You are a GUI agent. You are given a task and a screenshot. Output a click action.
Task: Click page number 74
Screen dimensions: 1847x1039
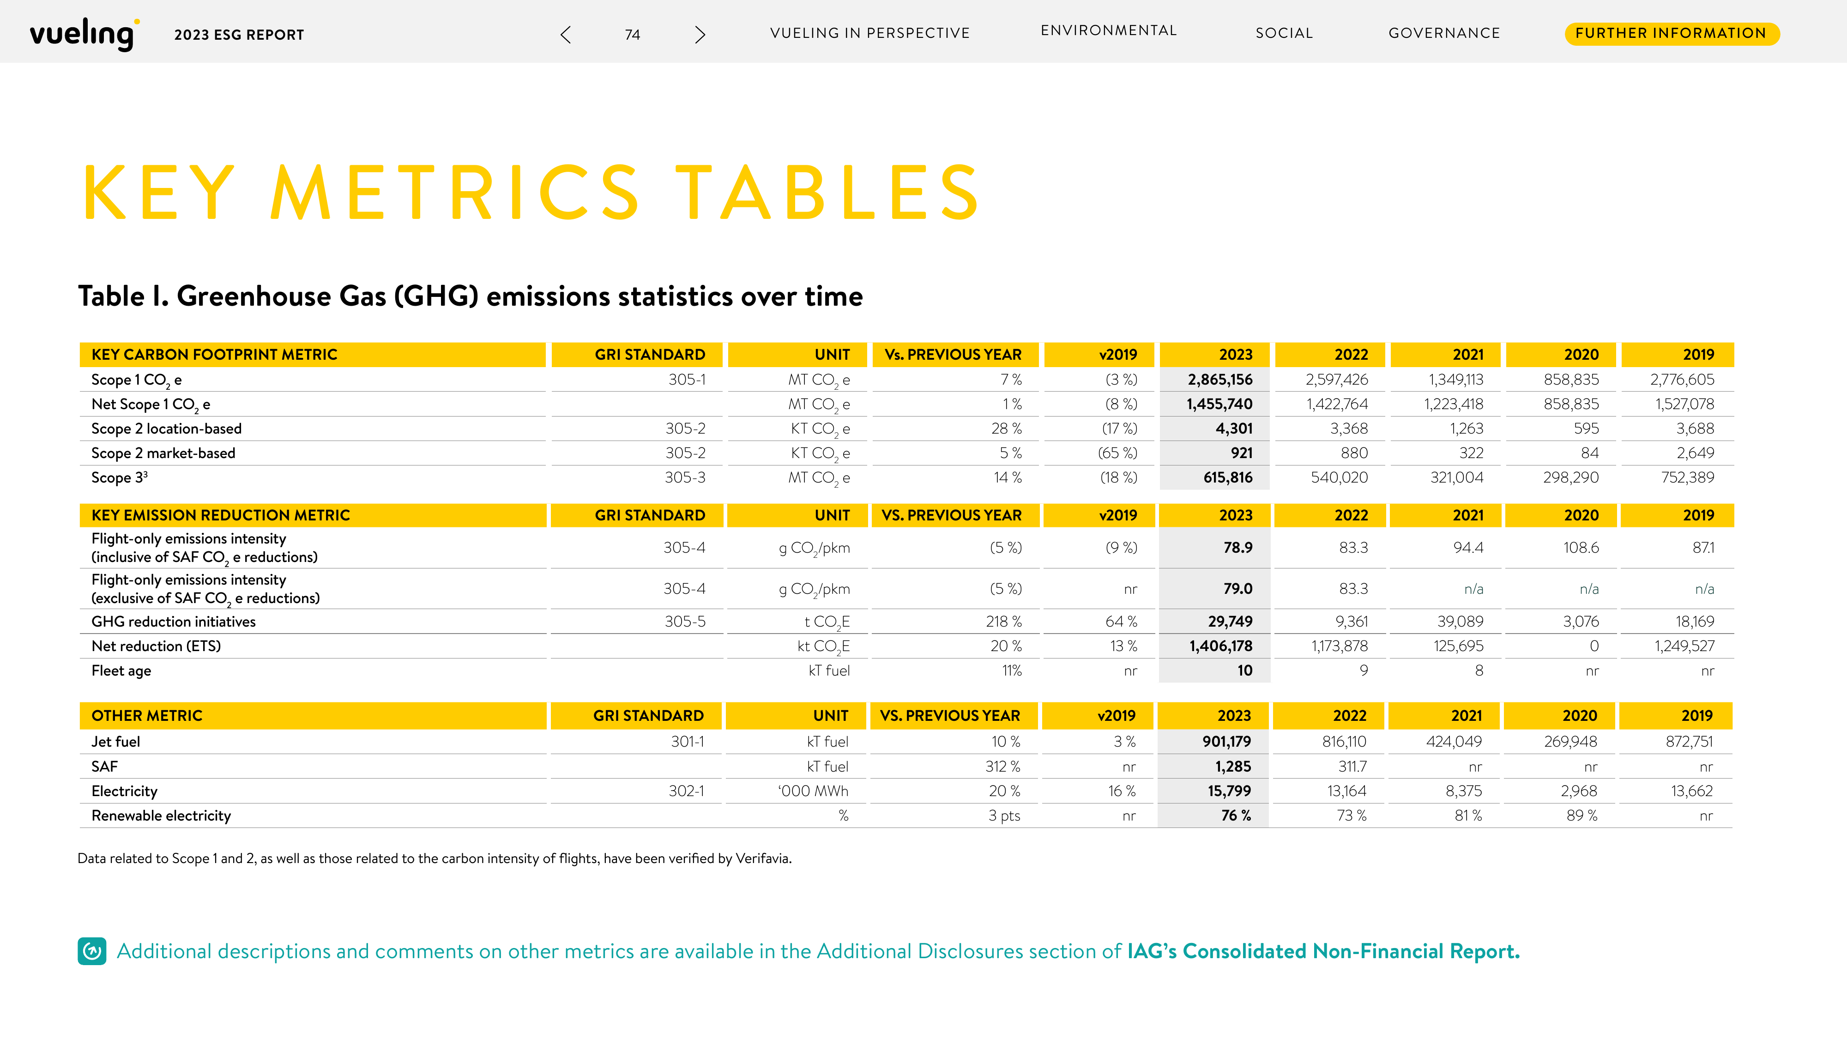pos(633,35)
